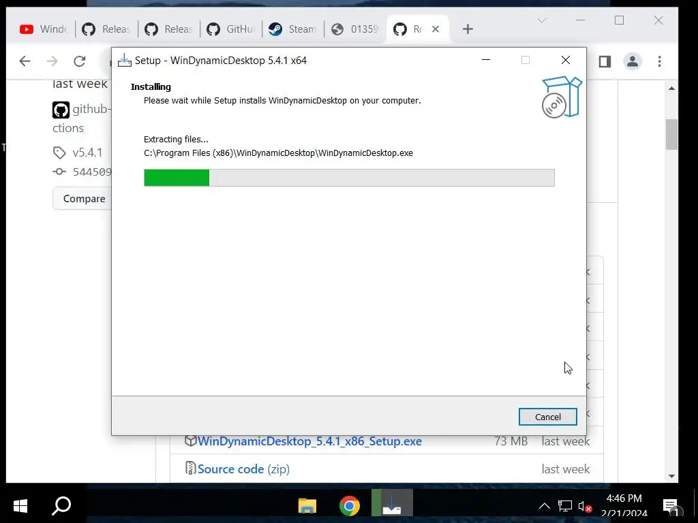This screenshot has width=698, height=523.
Task: Open a new Chrome tab
Action: click(468, 29)
